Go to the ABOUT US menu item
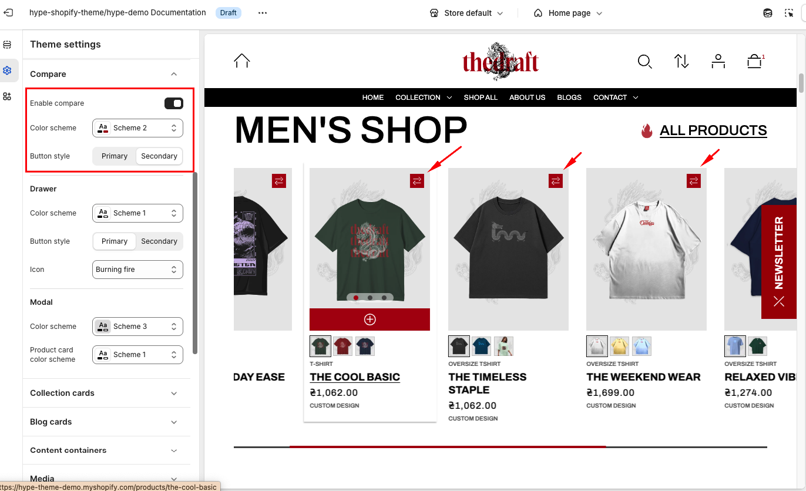The image size is (806, 491). (x=527, y=97)
